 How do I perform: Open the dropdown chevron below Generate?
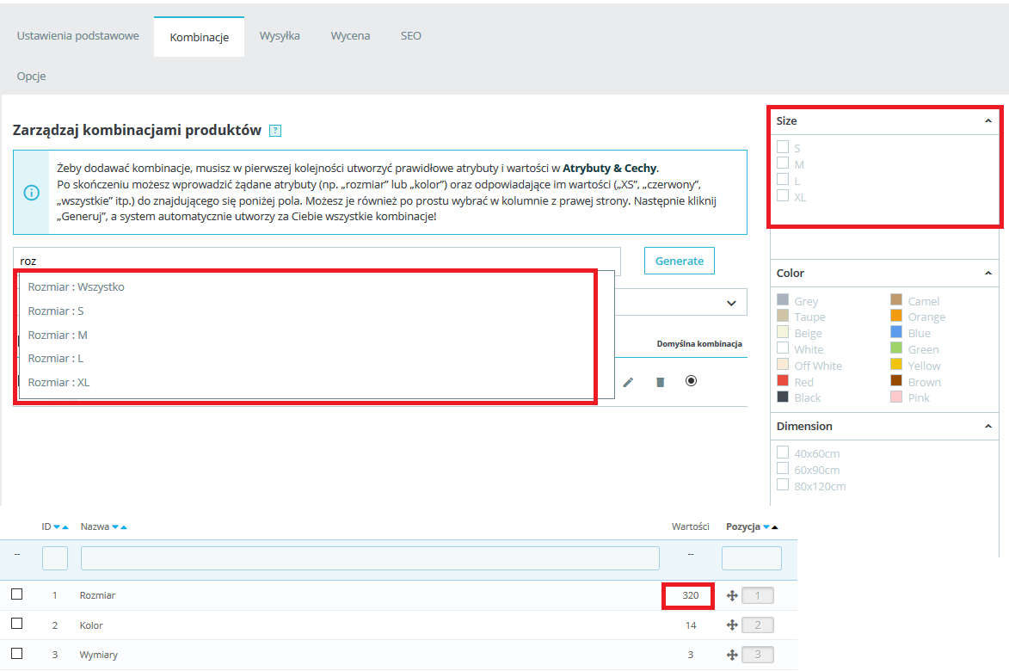point(731,303)
